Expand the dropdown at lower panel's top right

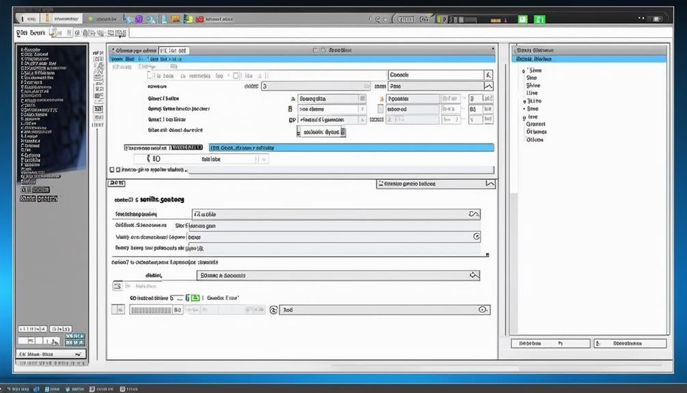point(490,184)
